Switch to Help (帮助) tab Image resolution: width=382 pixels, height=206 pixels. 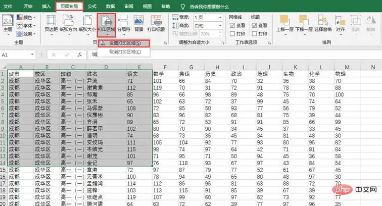165,7
